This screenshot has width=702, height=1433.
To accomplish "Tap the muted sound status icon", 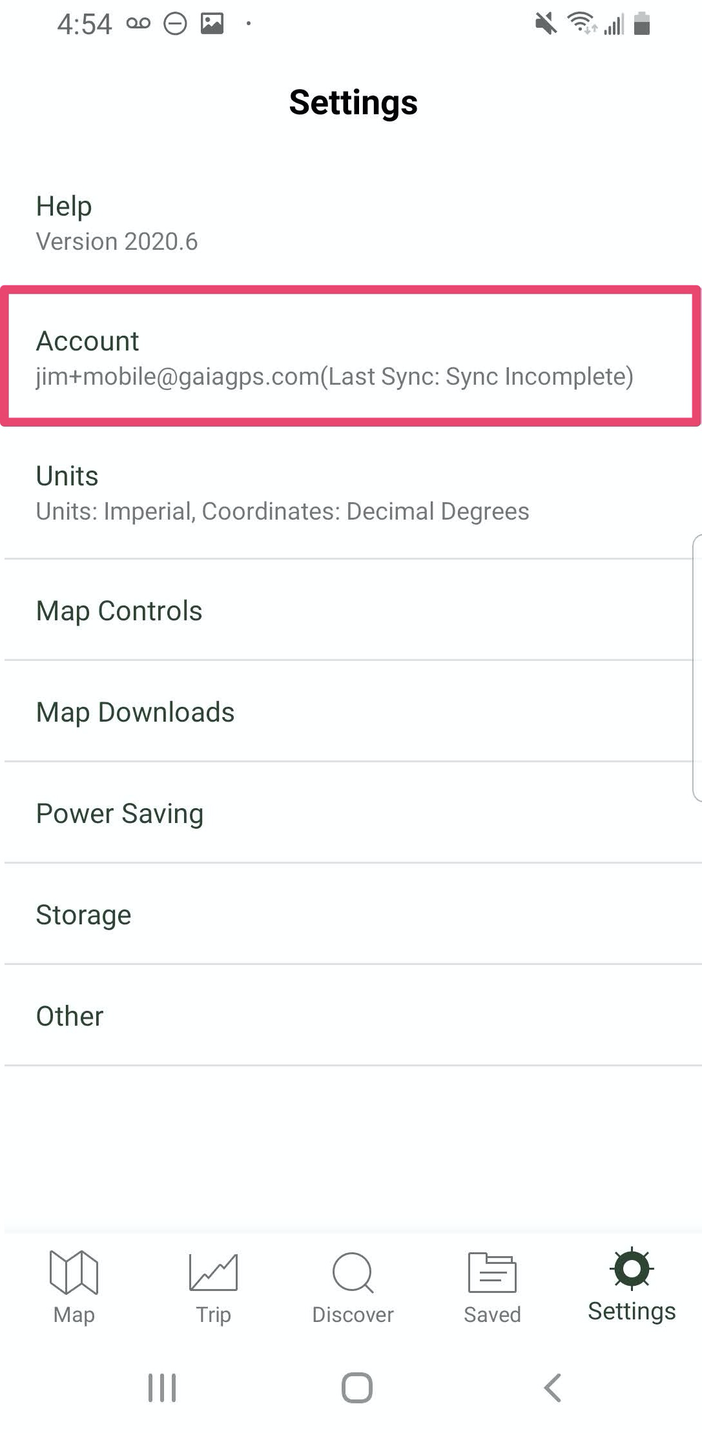I will (546, 25).
